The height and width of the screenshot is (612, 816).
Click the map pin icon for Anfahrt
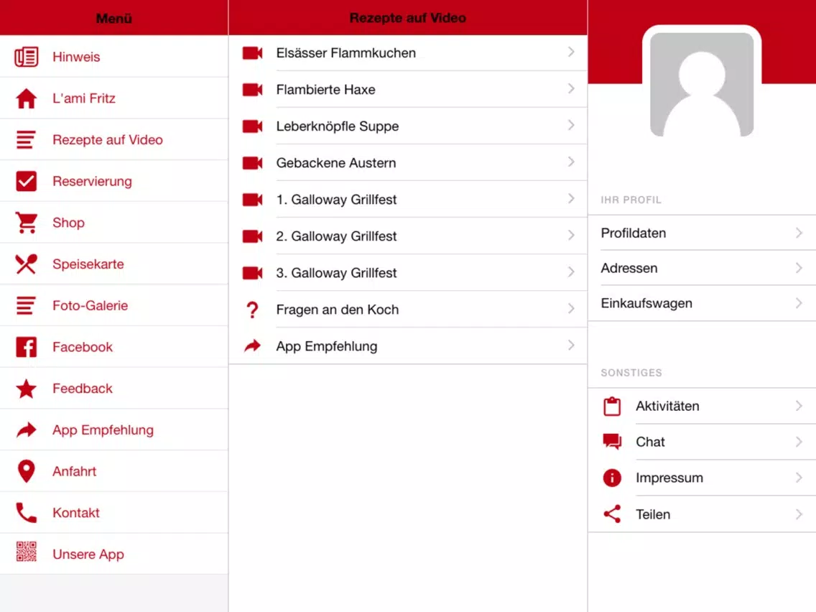[26, 471]
